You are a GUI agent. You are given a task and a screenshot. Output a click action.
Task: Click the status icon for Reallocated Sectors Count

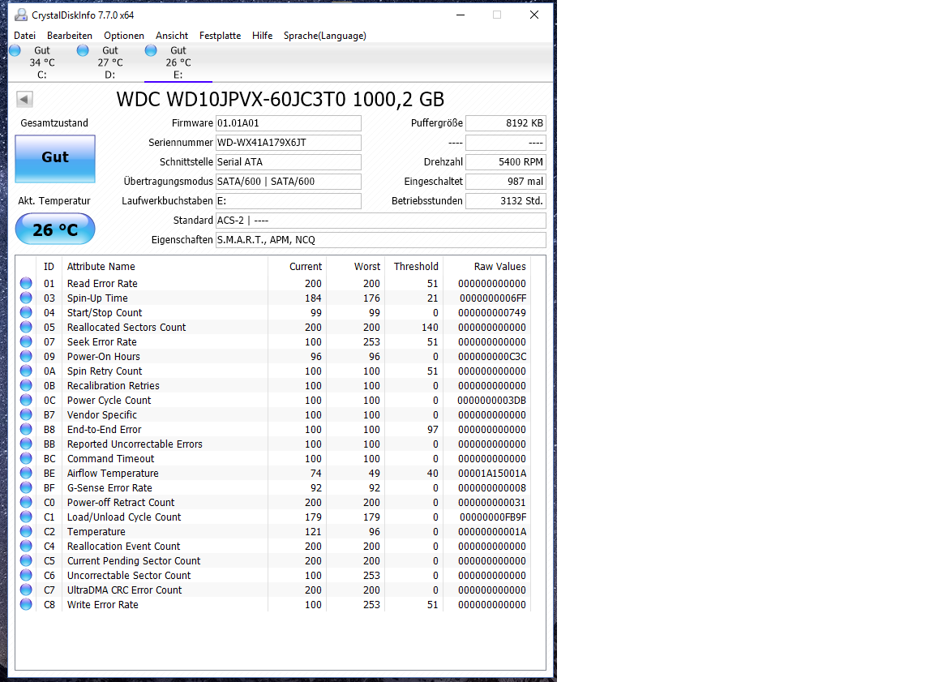26,327
